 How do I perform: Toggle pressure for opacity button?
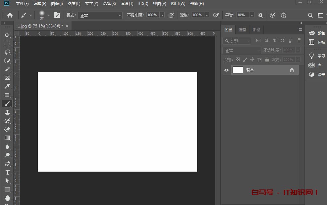(171, 15)
